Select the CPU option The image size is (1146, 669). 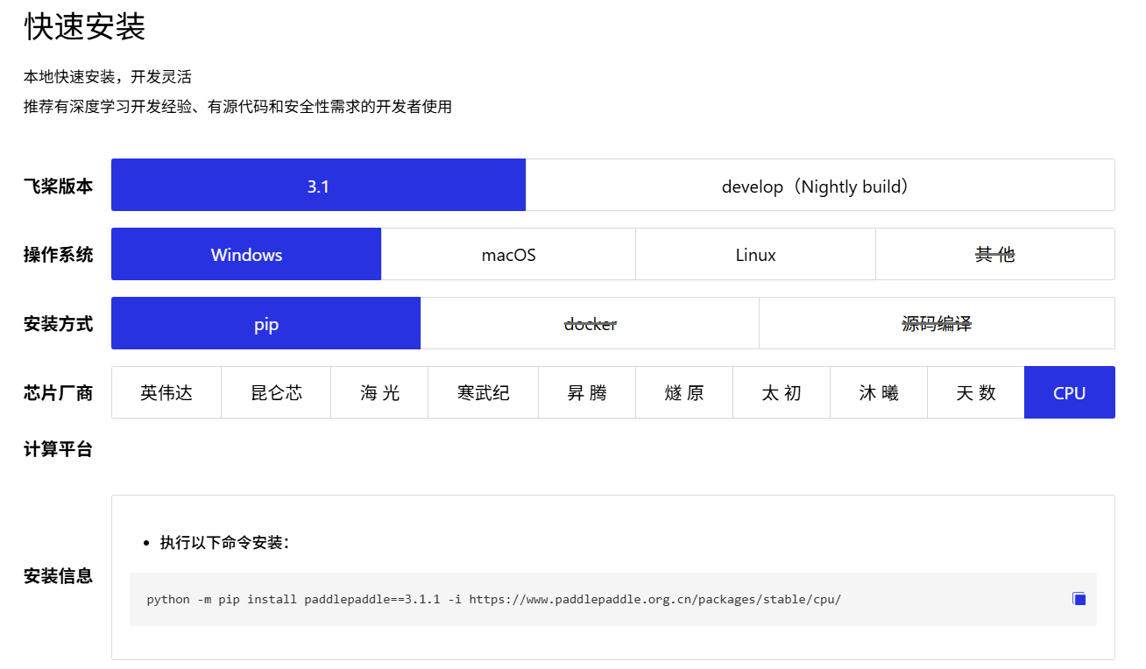1070,392
